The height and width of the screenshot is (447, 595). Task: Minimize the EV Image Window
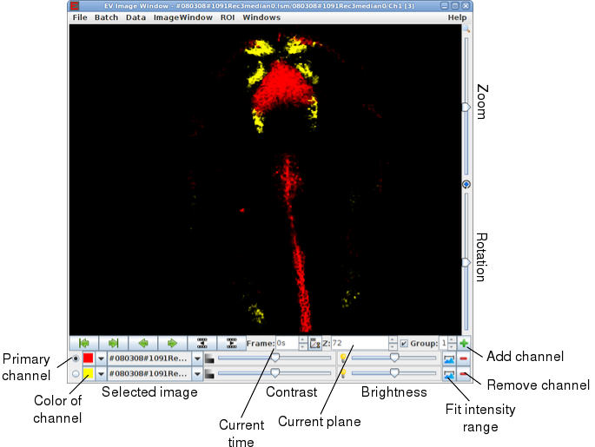click(445, 6)
